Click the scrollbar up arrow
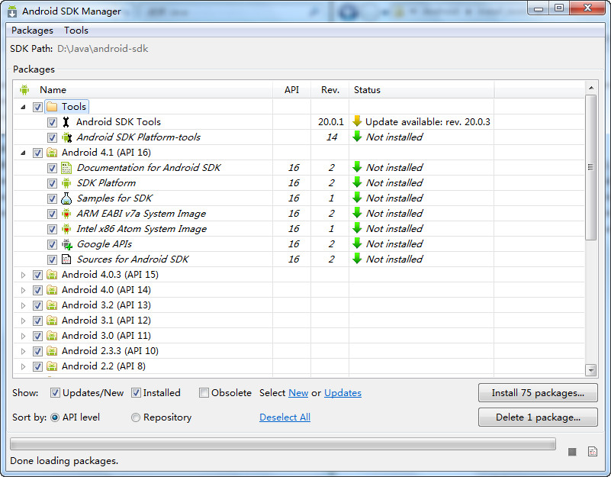Screen dimensions: 611x477 click(x=591, y=88)
